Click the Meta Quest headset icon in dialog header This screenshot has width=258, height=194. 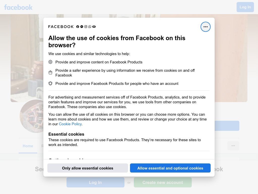[94, 27]
